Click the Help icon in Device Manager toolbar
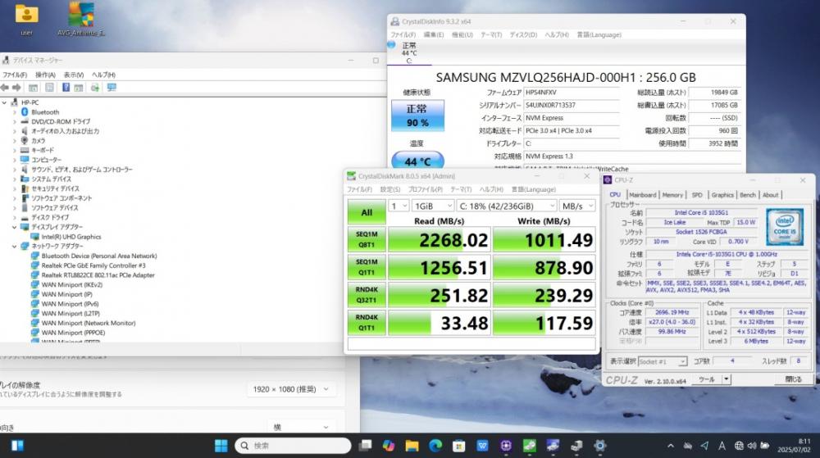Screen dimensions: 820x458 point(66,88)
